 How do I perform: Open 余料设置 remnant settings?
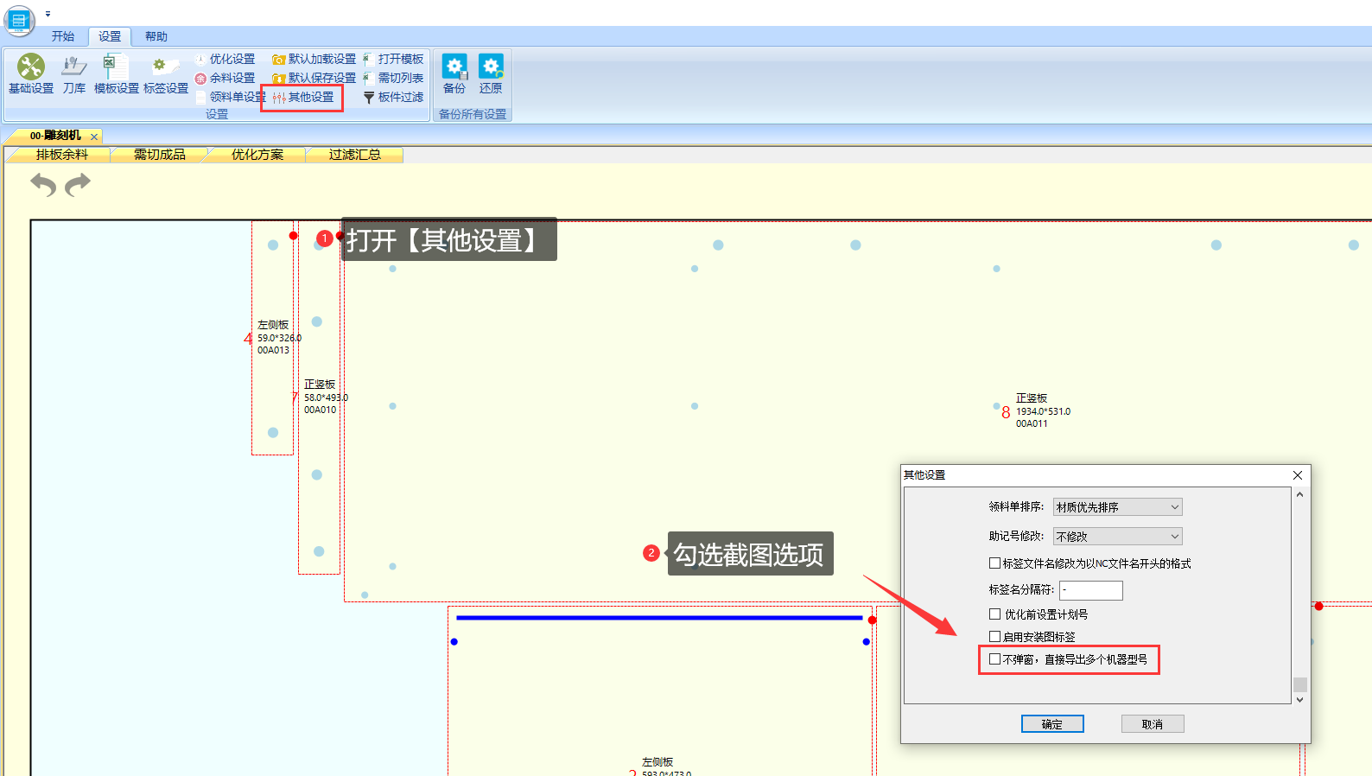click(x=225, y=78)
